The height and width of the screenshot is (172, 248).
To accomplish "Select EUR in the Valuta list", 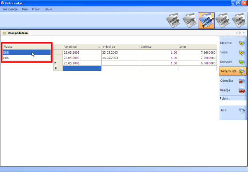I will tap(26, 53).
